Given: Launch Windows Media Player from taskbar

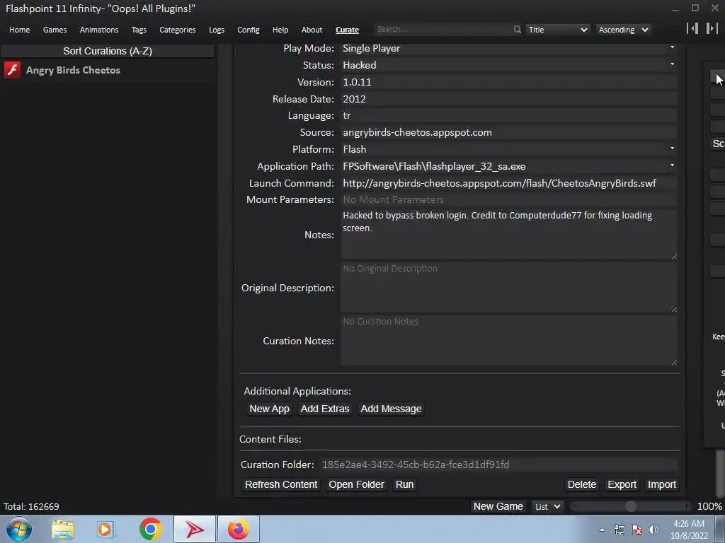Looking at the screenshot, I should point(106,529).
